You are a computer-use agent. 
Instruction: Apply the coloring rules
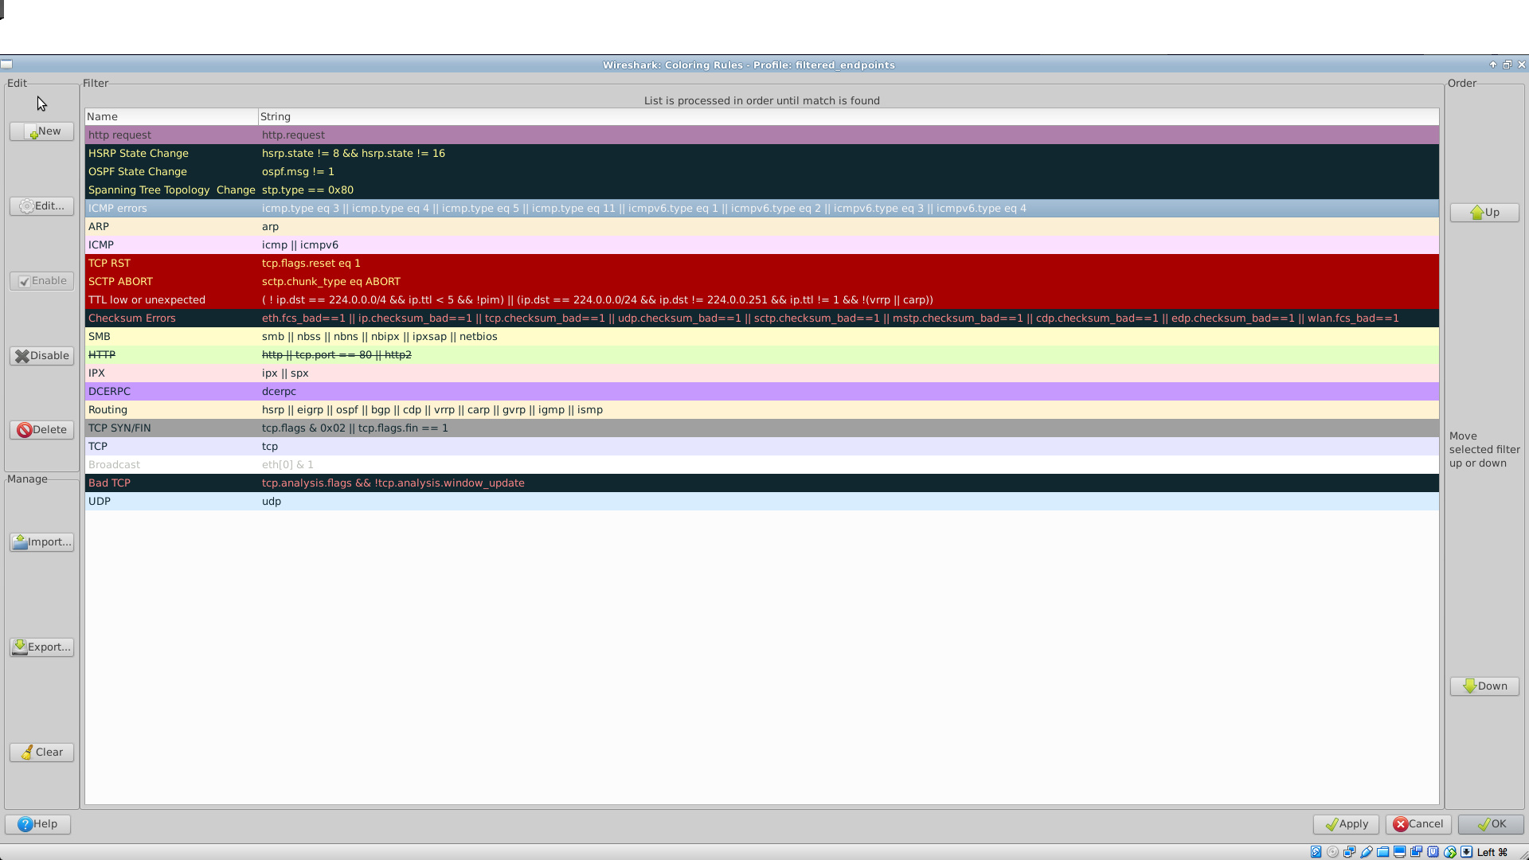click(1346, 824)
